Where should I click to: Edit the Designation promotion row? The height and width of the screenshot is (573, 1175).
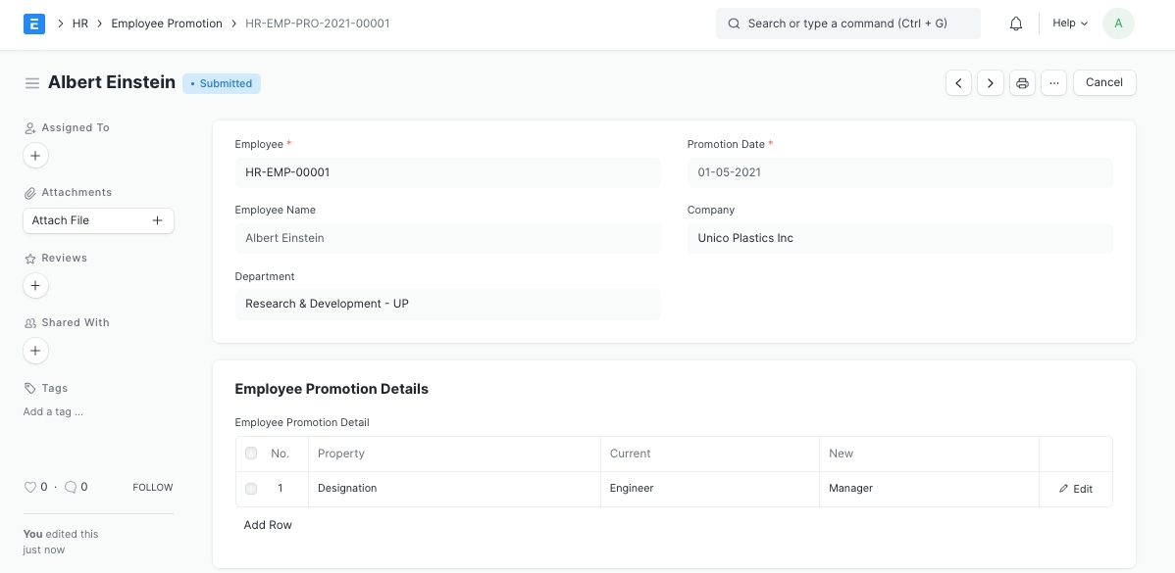point(1076,489)
